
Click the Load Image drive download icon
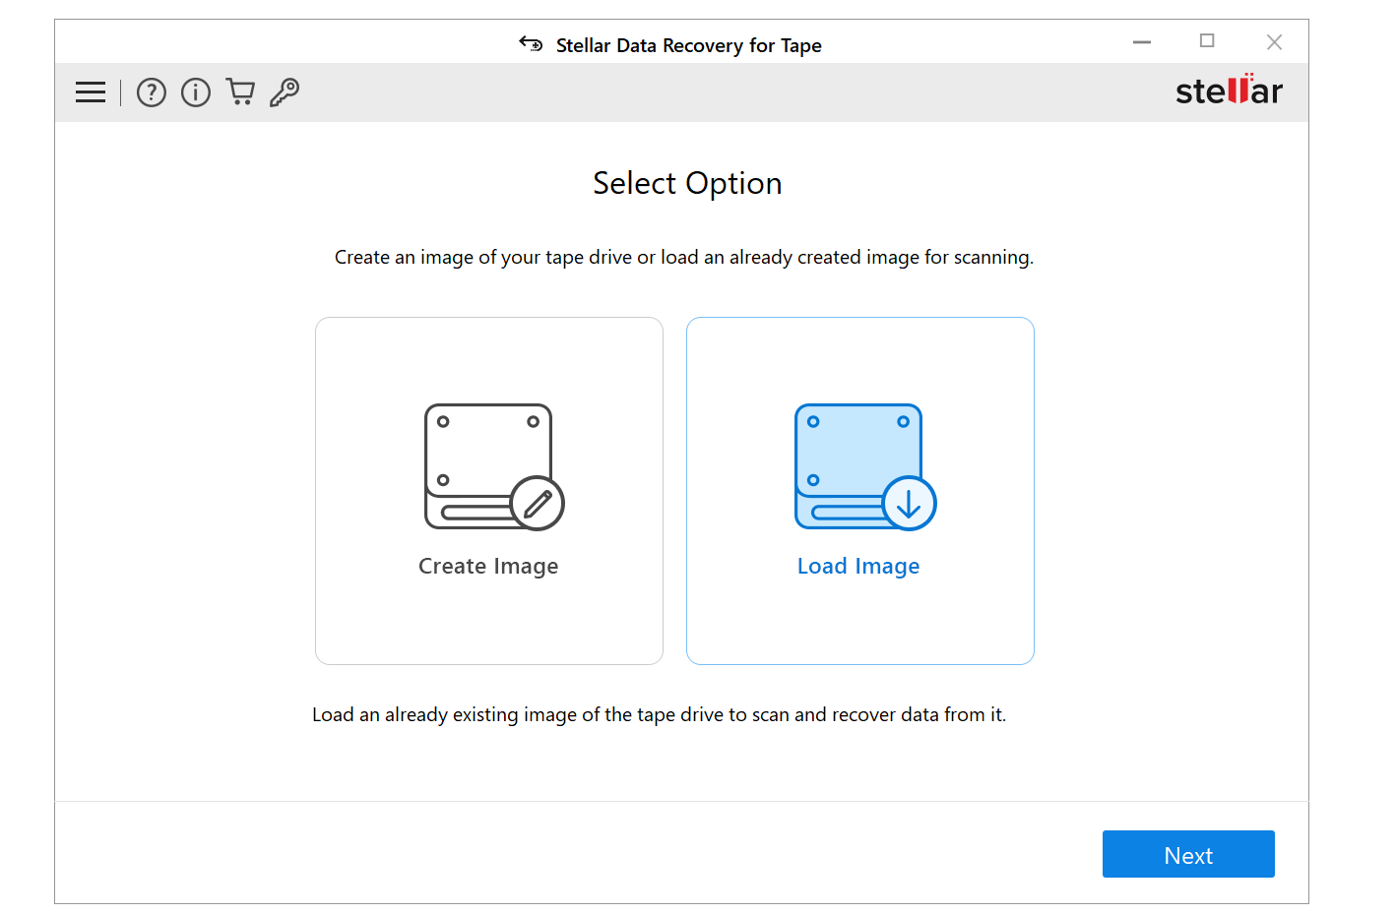pos(863,466)
